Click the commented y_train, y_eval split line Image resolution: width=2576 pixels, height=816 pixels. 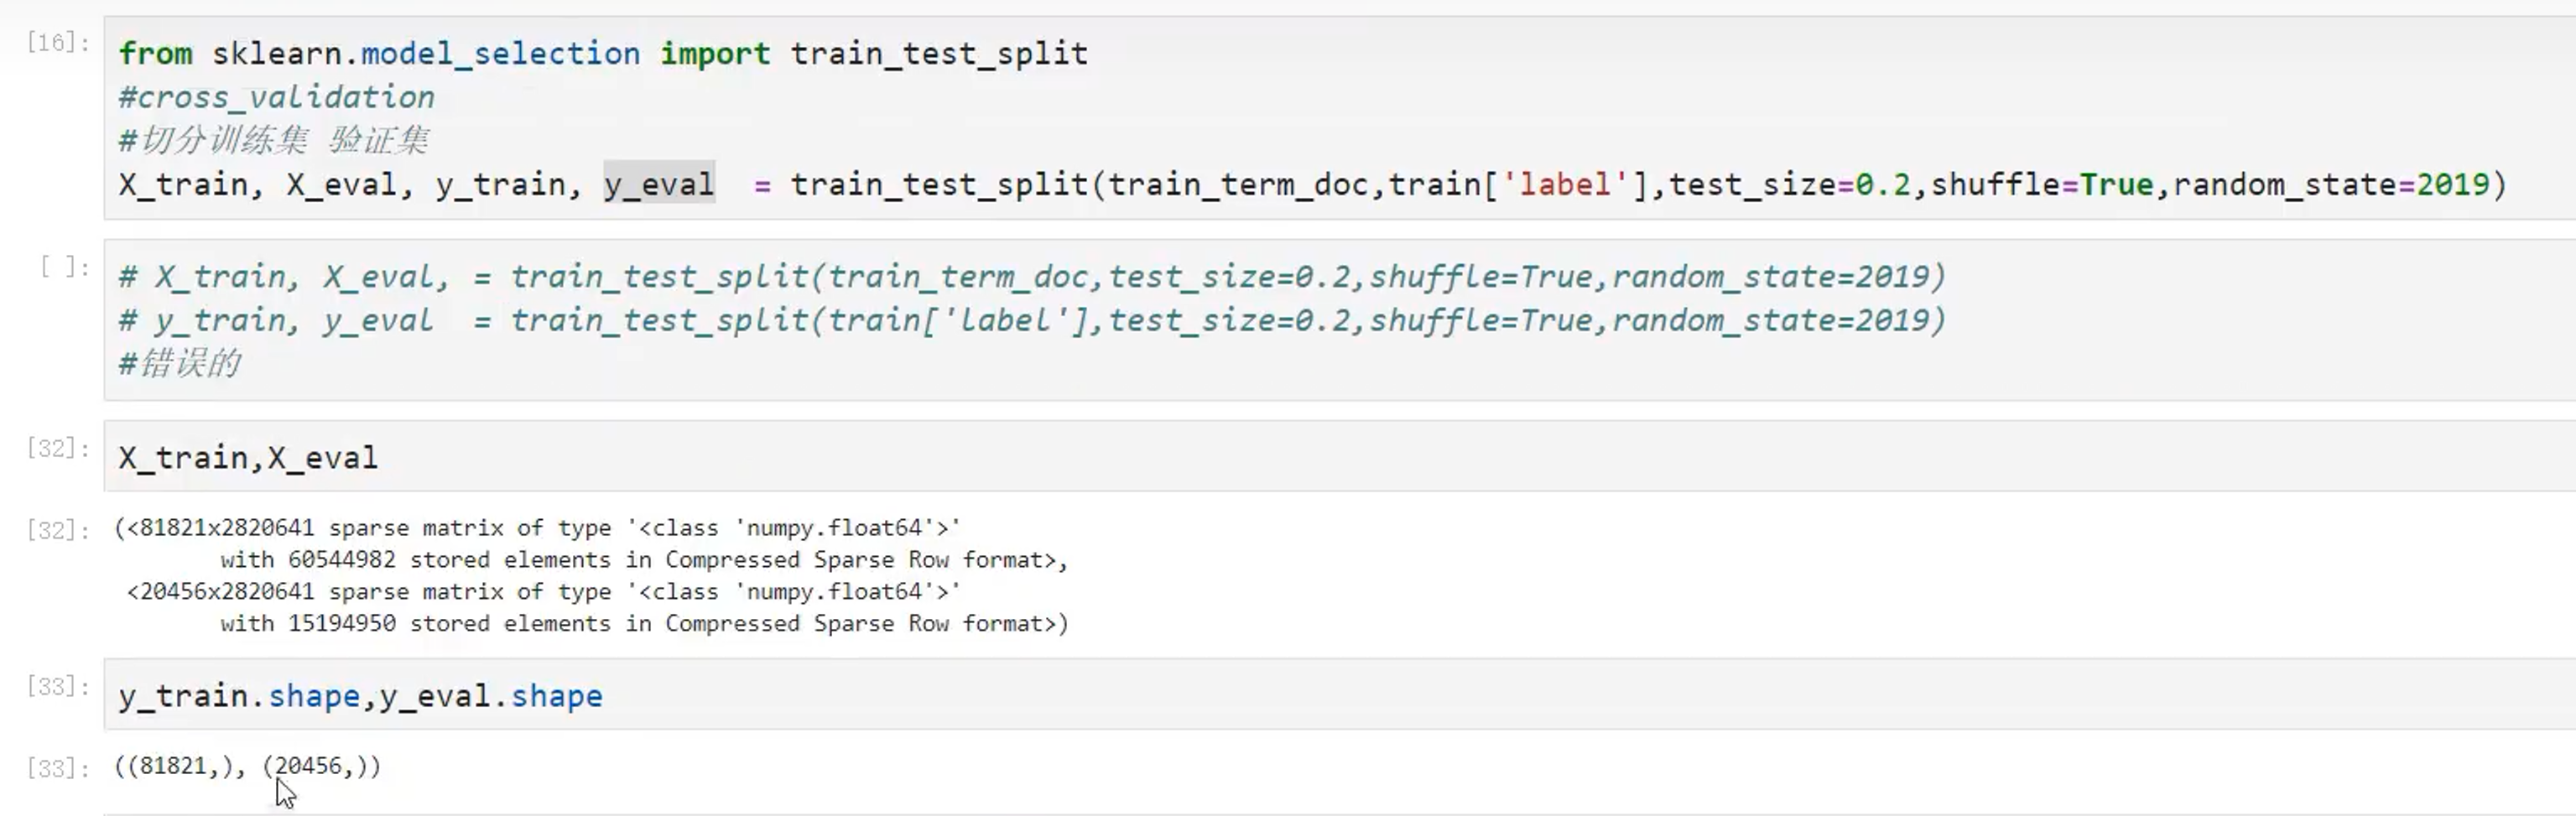[x=1031, y=320]
